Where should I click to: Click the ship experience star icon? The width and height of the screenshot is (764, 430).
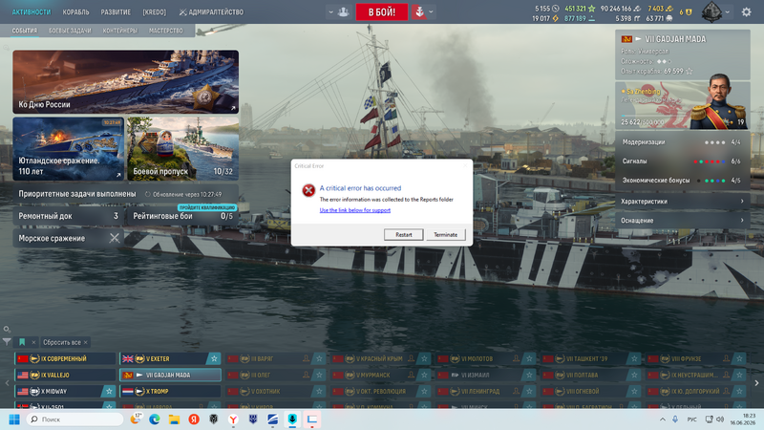coord(689,71)
